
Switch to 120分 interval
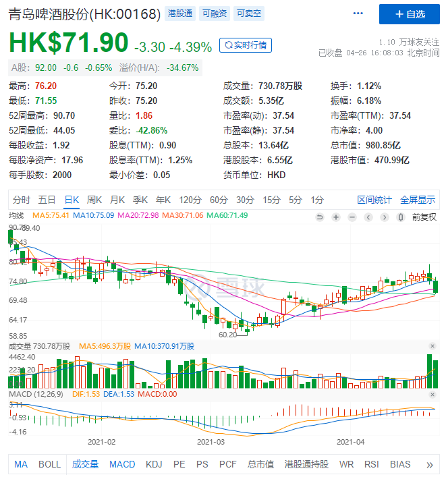[190, 200]
